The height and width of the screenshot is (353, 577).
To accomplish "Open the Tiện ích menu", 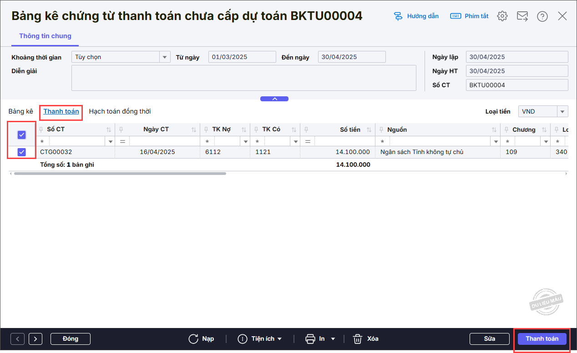I will 260,339.
